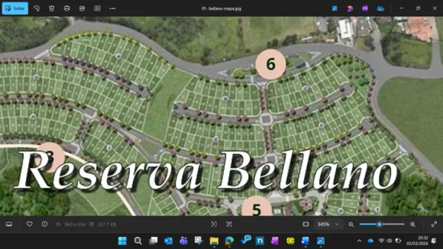The height and width of the screenshot is (249, 443).
Task: Open Snipping Tool from the taskbar
Action: point(199,241)
